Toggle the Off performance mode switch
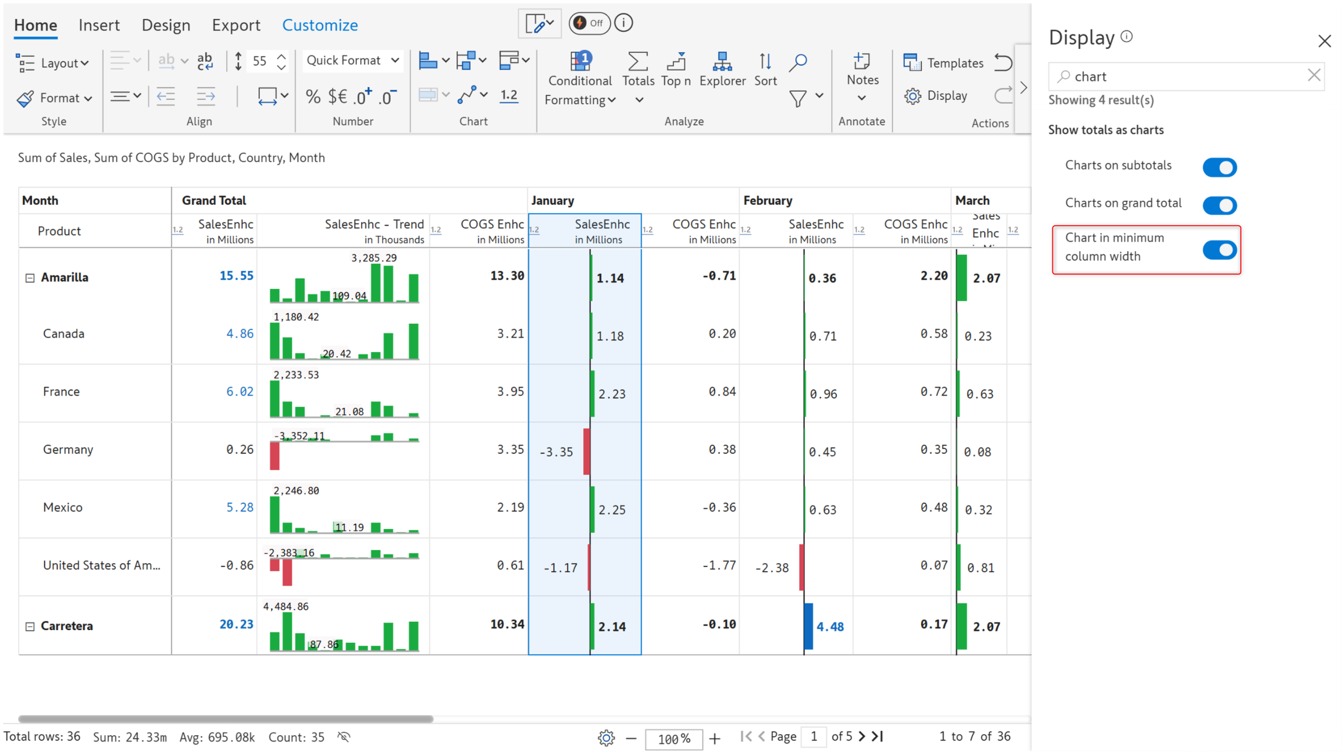Image resolution: width=1344 pixels, height=755 pixels. 589,23
